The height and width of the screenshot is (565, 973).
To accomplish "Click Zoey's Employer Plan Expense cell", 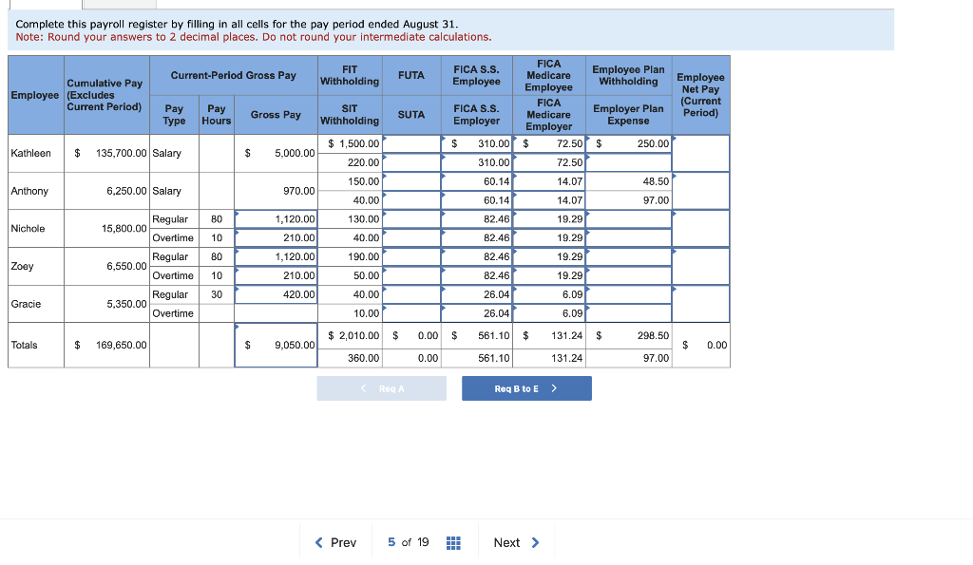I will tap(629, 276).
